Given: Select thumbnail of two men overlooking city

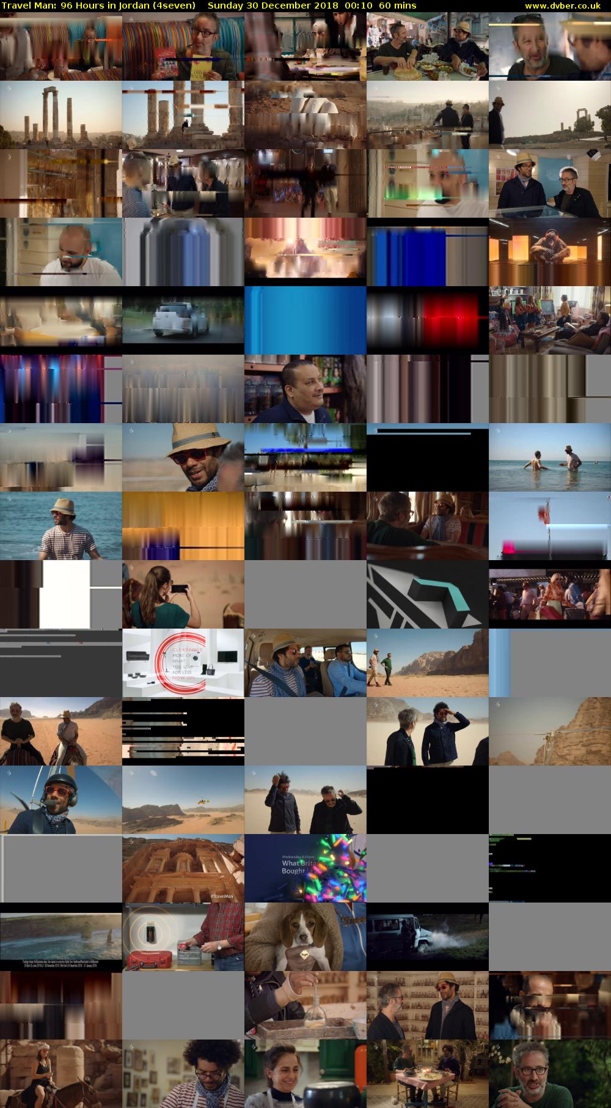Looking at the screenshot, I should coord(428,115).
